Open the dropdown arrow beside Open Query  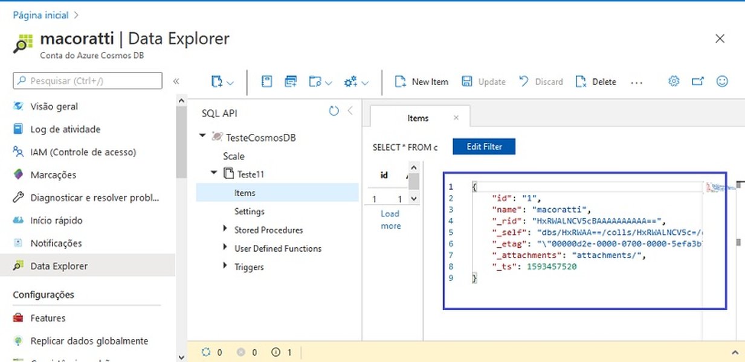328,83
